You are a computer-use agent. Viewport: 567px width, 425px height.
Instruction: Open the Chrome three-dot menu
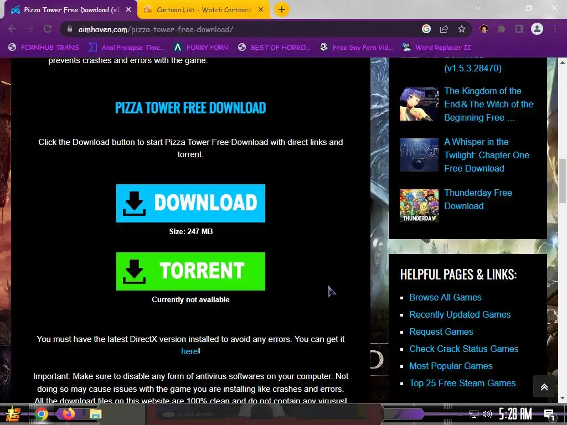[555, 29]
